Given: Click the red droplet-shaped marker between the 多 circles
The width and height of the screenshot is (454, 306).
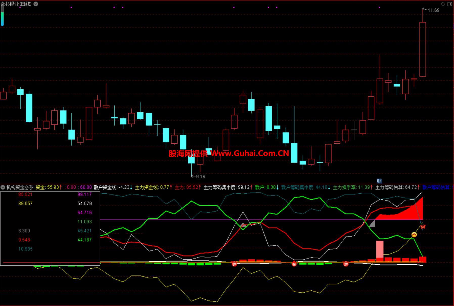Looking at the screenshot, I should (294, 264).
